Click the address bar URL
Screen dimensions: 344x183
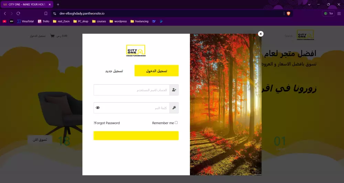[82, 13]
